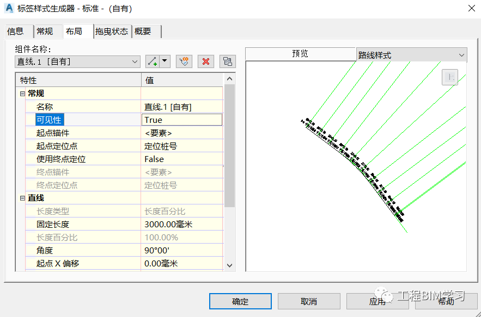The image size is (481, 317).
Task: Click the 90°00' angle value
Action: tap(181, 251)
